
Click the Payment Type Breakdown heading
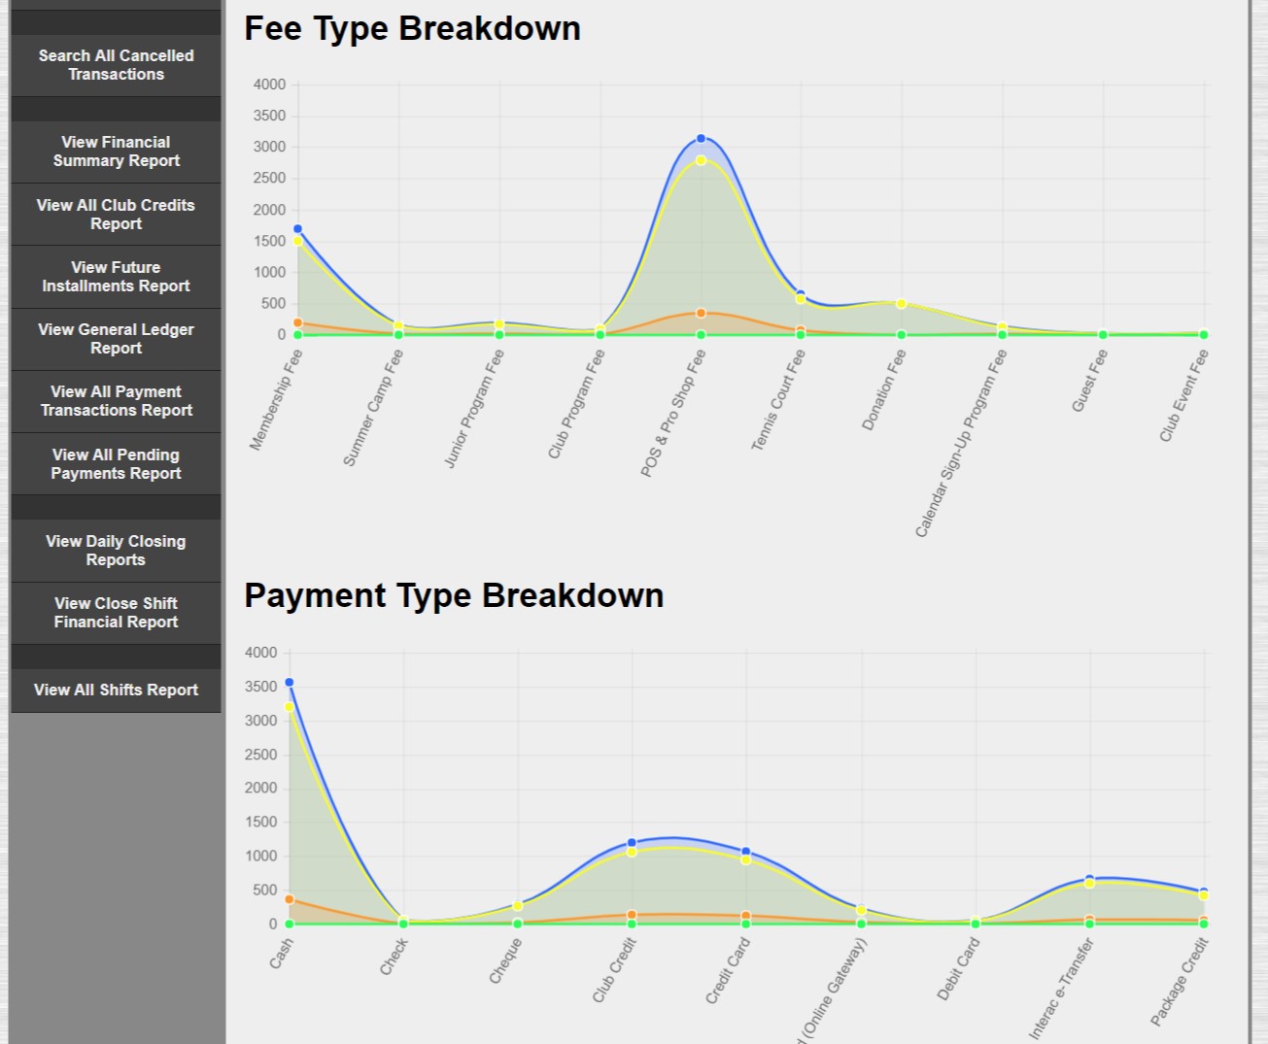pos(454,595)
